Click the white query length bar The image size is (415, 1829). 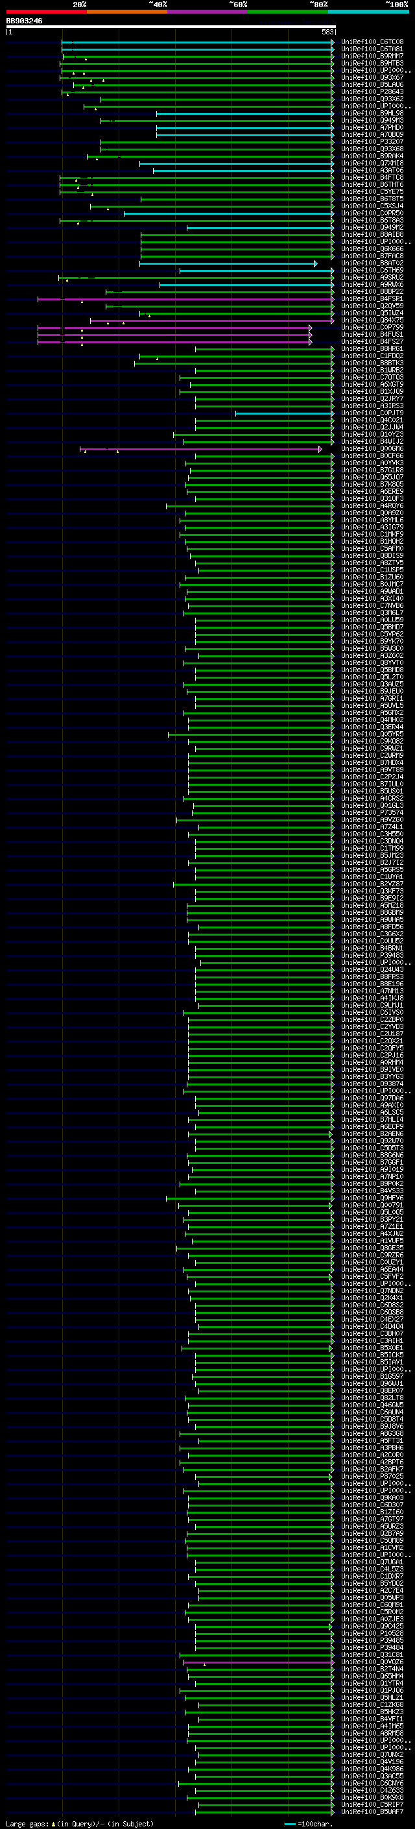(171, 26)
